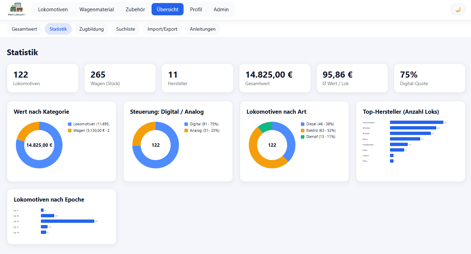471x254 pixels.
Task: Click the Hobbytrain bar in Top-Hersteller chart
Action: (399, 144)
